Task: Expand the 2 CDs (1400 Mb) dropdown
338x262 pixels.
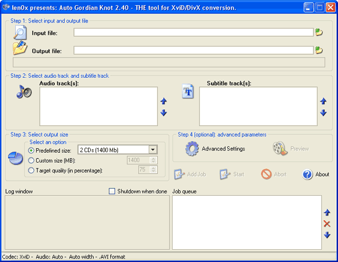Action: coord(153,150)
